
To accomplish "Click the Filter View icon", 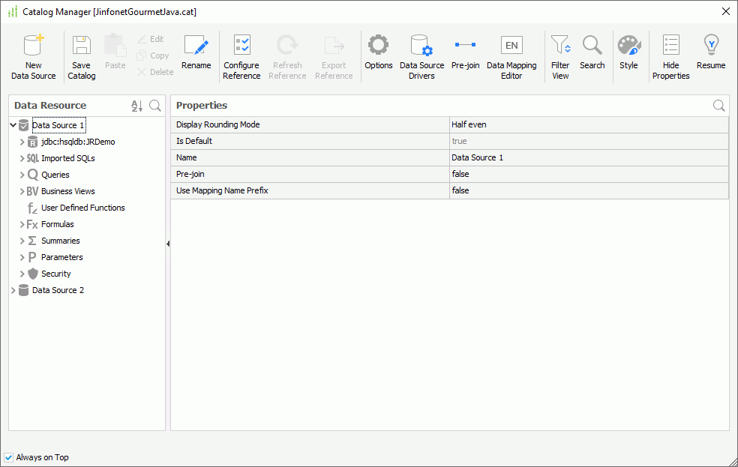I will pyautogui.click(x=559, y=52).
